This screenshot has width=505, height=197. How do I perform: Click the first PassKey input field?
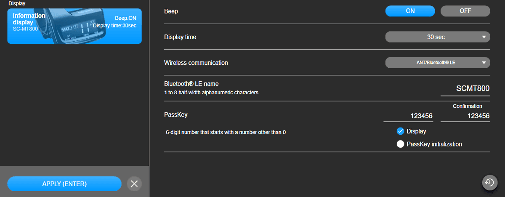coord(408,116)
